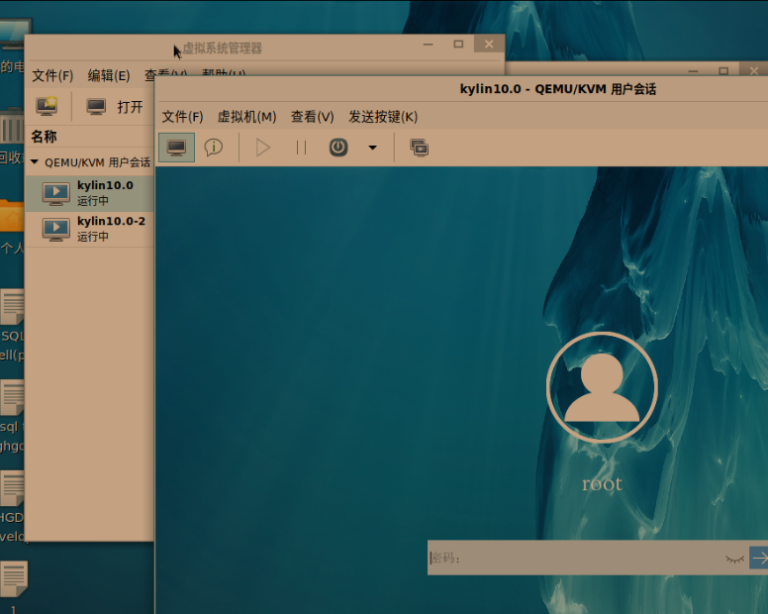Show virtual hardware details info icon
Screen dimensions: 768x614
point(214,147)
